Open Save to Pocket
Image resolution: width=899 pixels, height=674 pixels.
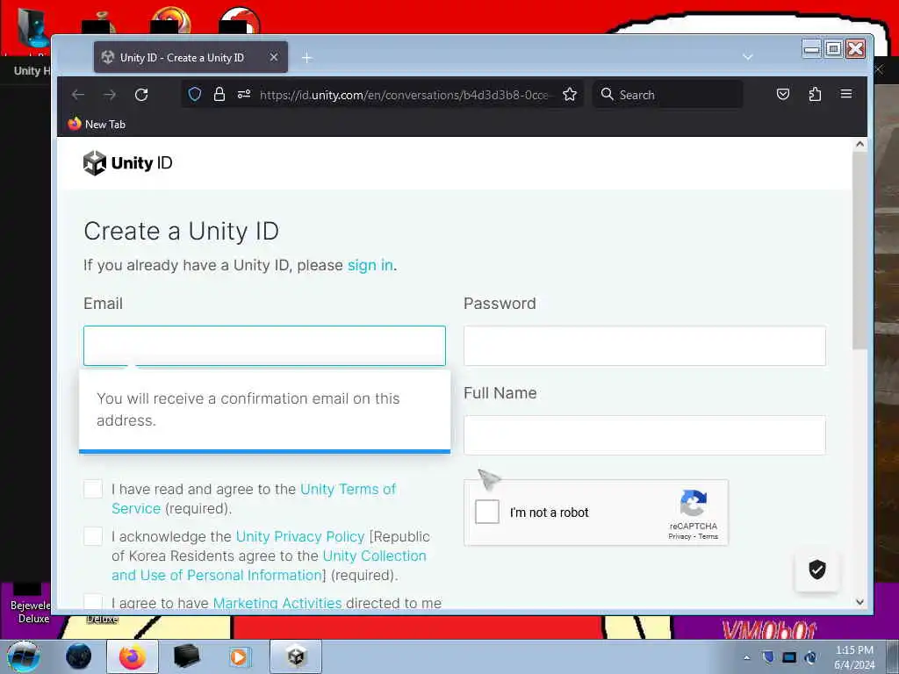(x=782, y=94)
